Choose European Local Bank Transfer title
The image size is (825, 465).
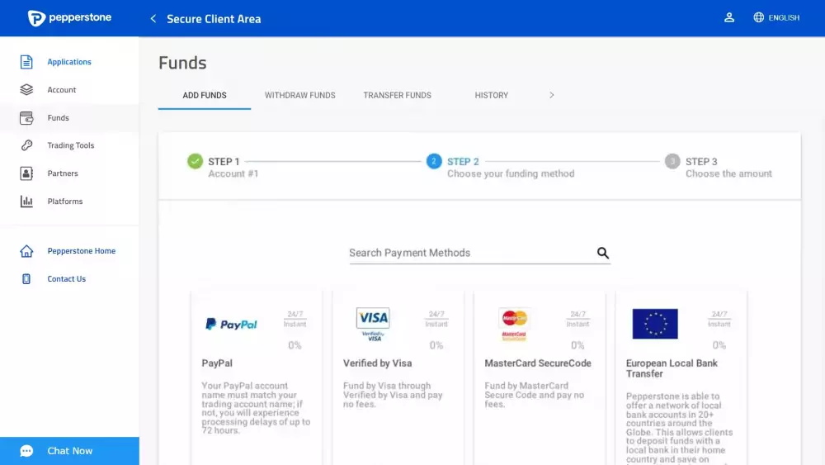coord(672,368)
